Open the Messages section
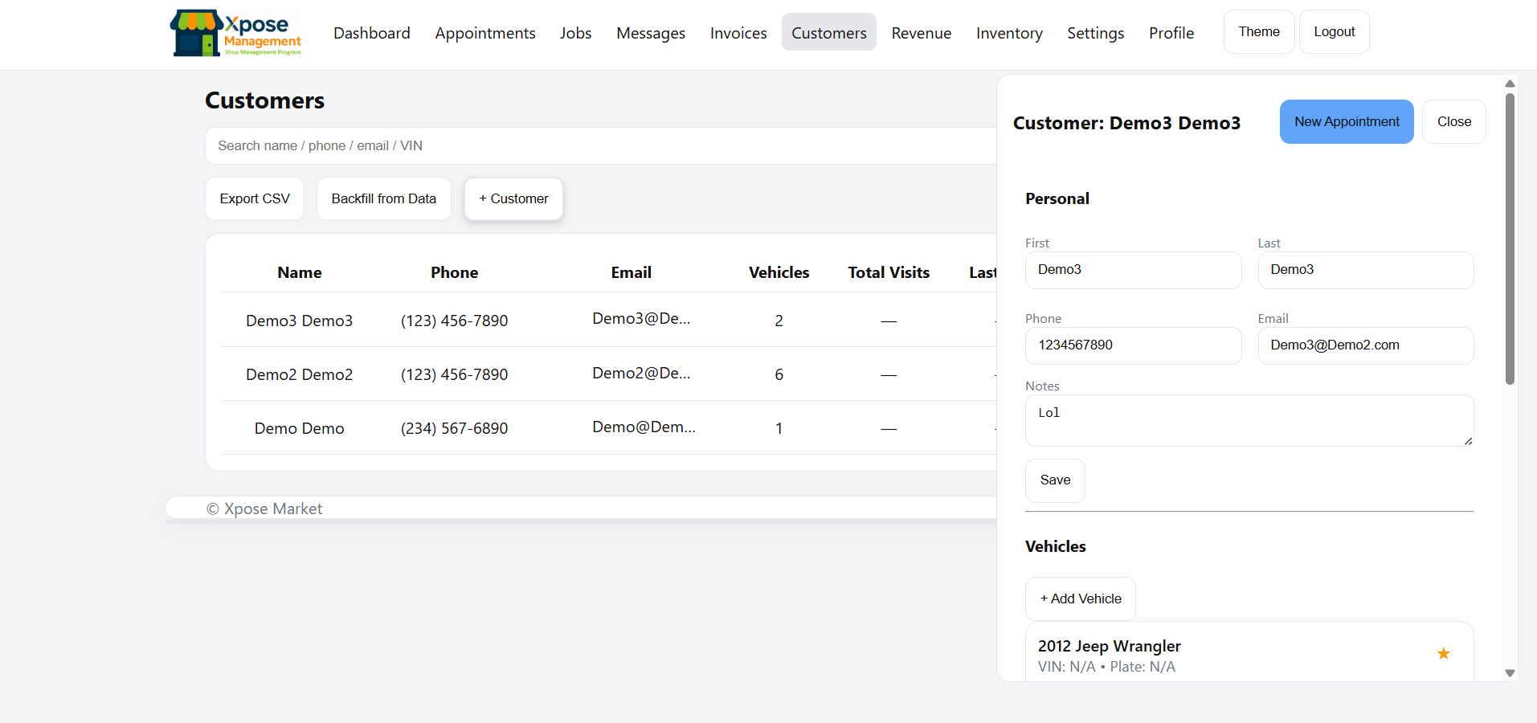This screenshot has height=723, width=1537. click(650, 33)
